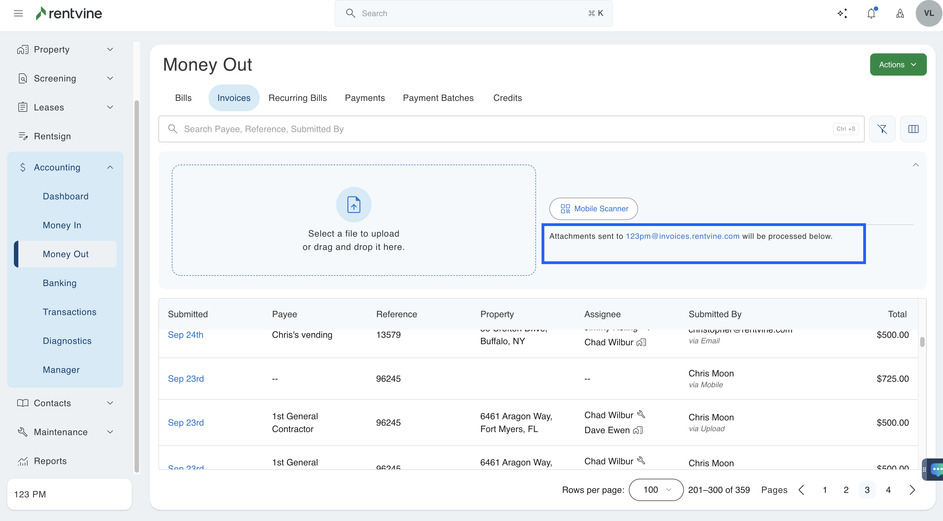Clear filters using the filter icon
The width and height of the screenshot is (943, 521).
tap(882, 129)
